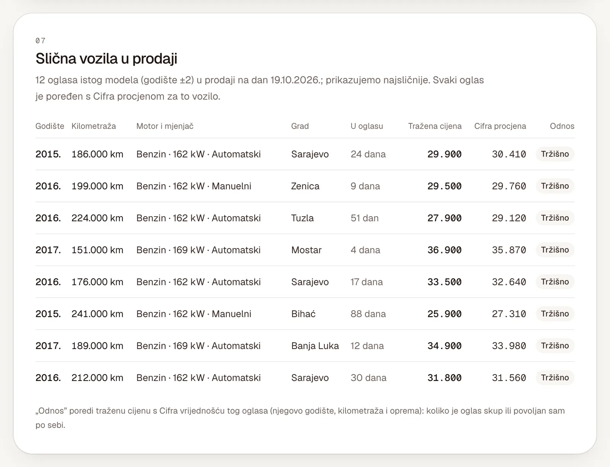Click the '17 dana' listing duration
This screenshot has width=610, height=467.
click(x=367, y=282)
